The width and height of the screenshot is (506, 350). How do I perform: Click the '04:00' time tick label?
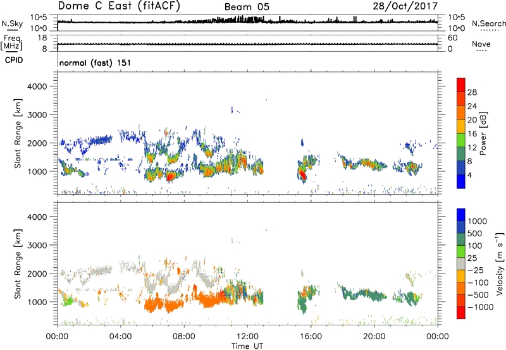120,337
